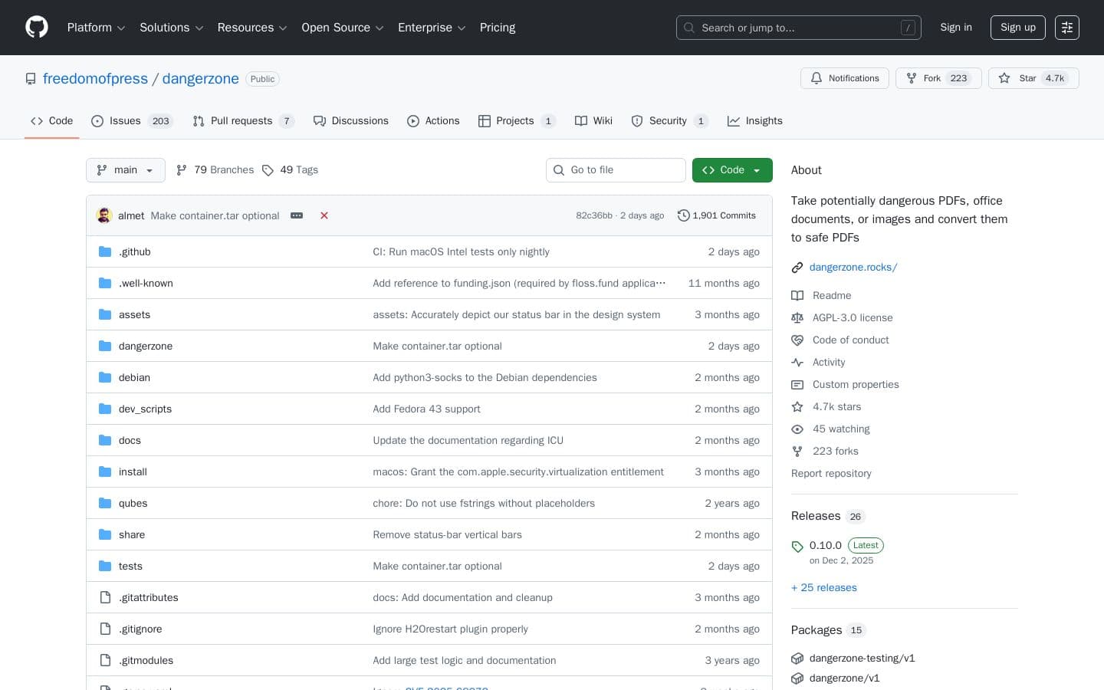1104x690 pixels.
Task: Click the Notifications button
Action: click(x=845, y=78)
